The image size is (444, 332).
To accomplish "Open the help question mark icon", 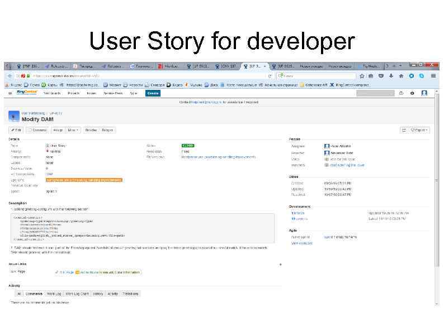I will click(401, 93).
